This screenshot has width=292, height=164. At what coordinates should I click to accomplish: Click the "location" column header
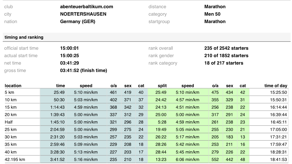coord(13,86)
